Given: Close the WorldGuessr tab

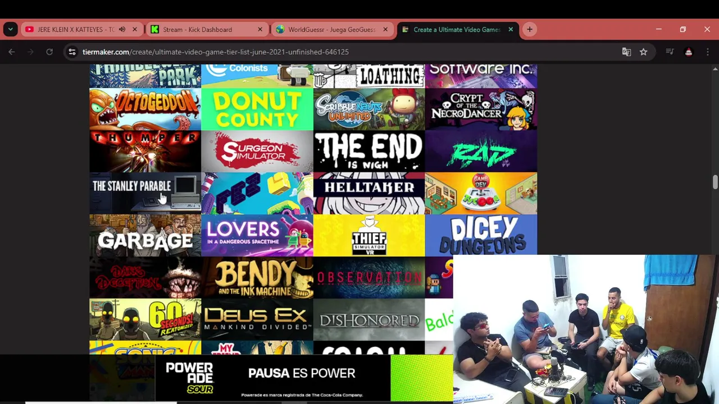Looking at the screenshot, I should coord(385,29).
